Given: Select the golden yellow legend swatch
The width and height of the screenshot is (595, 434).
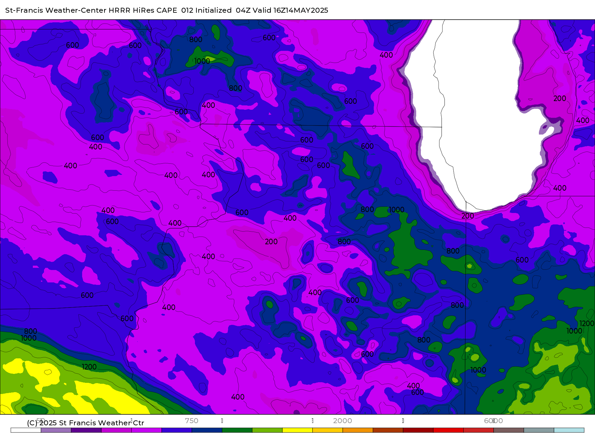Looking at the screenshot, I should point(328,430).
